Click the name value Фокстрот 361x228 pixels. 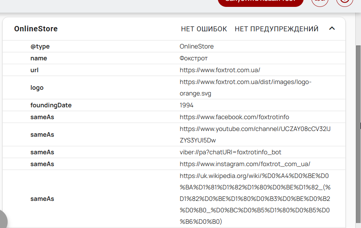tap(194, 58)
